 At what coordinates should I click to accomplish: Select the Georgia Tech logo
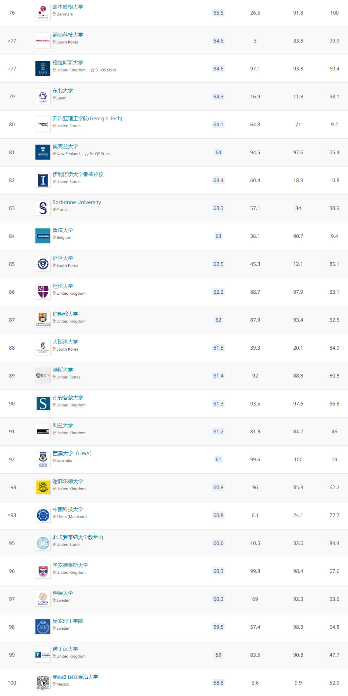click(43, 124)
